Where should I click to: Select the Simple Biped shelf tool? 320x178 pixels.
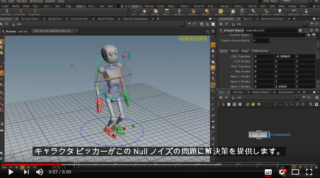tap(6, 12)
